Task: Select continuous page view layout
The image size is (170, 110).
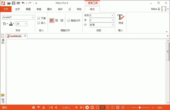Action: [x=102, y=107]
